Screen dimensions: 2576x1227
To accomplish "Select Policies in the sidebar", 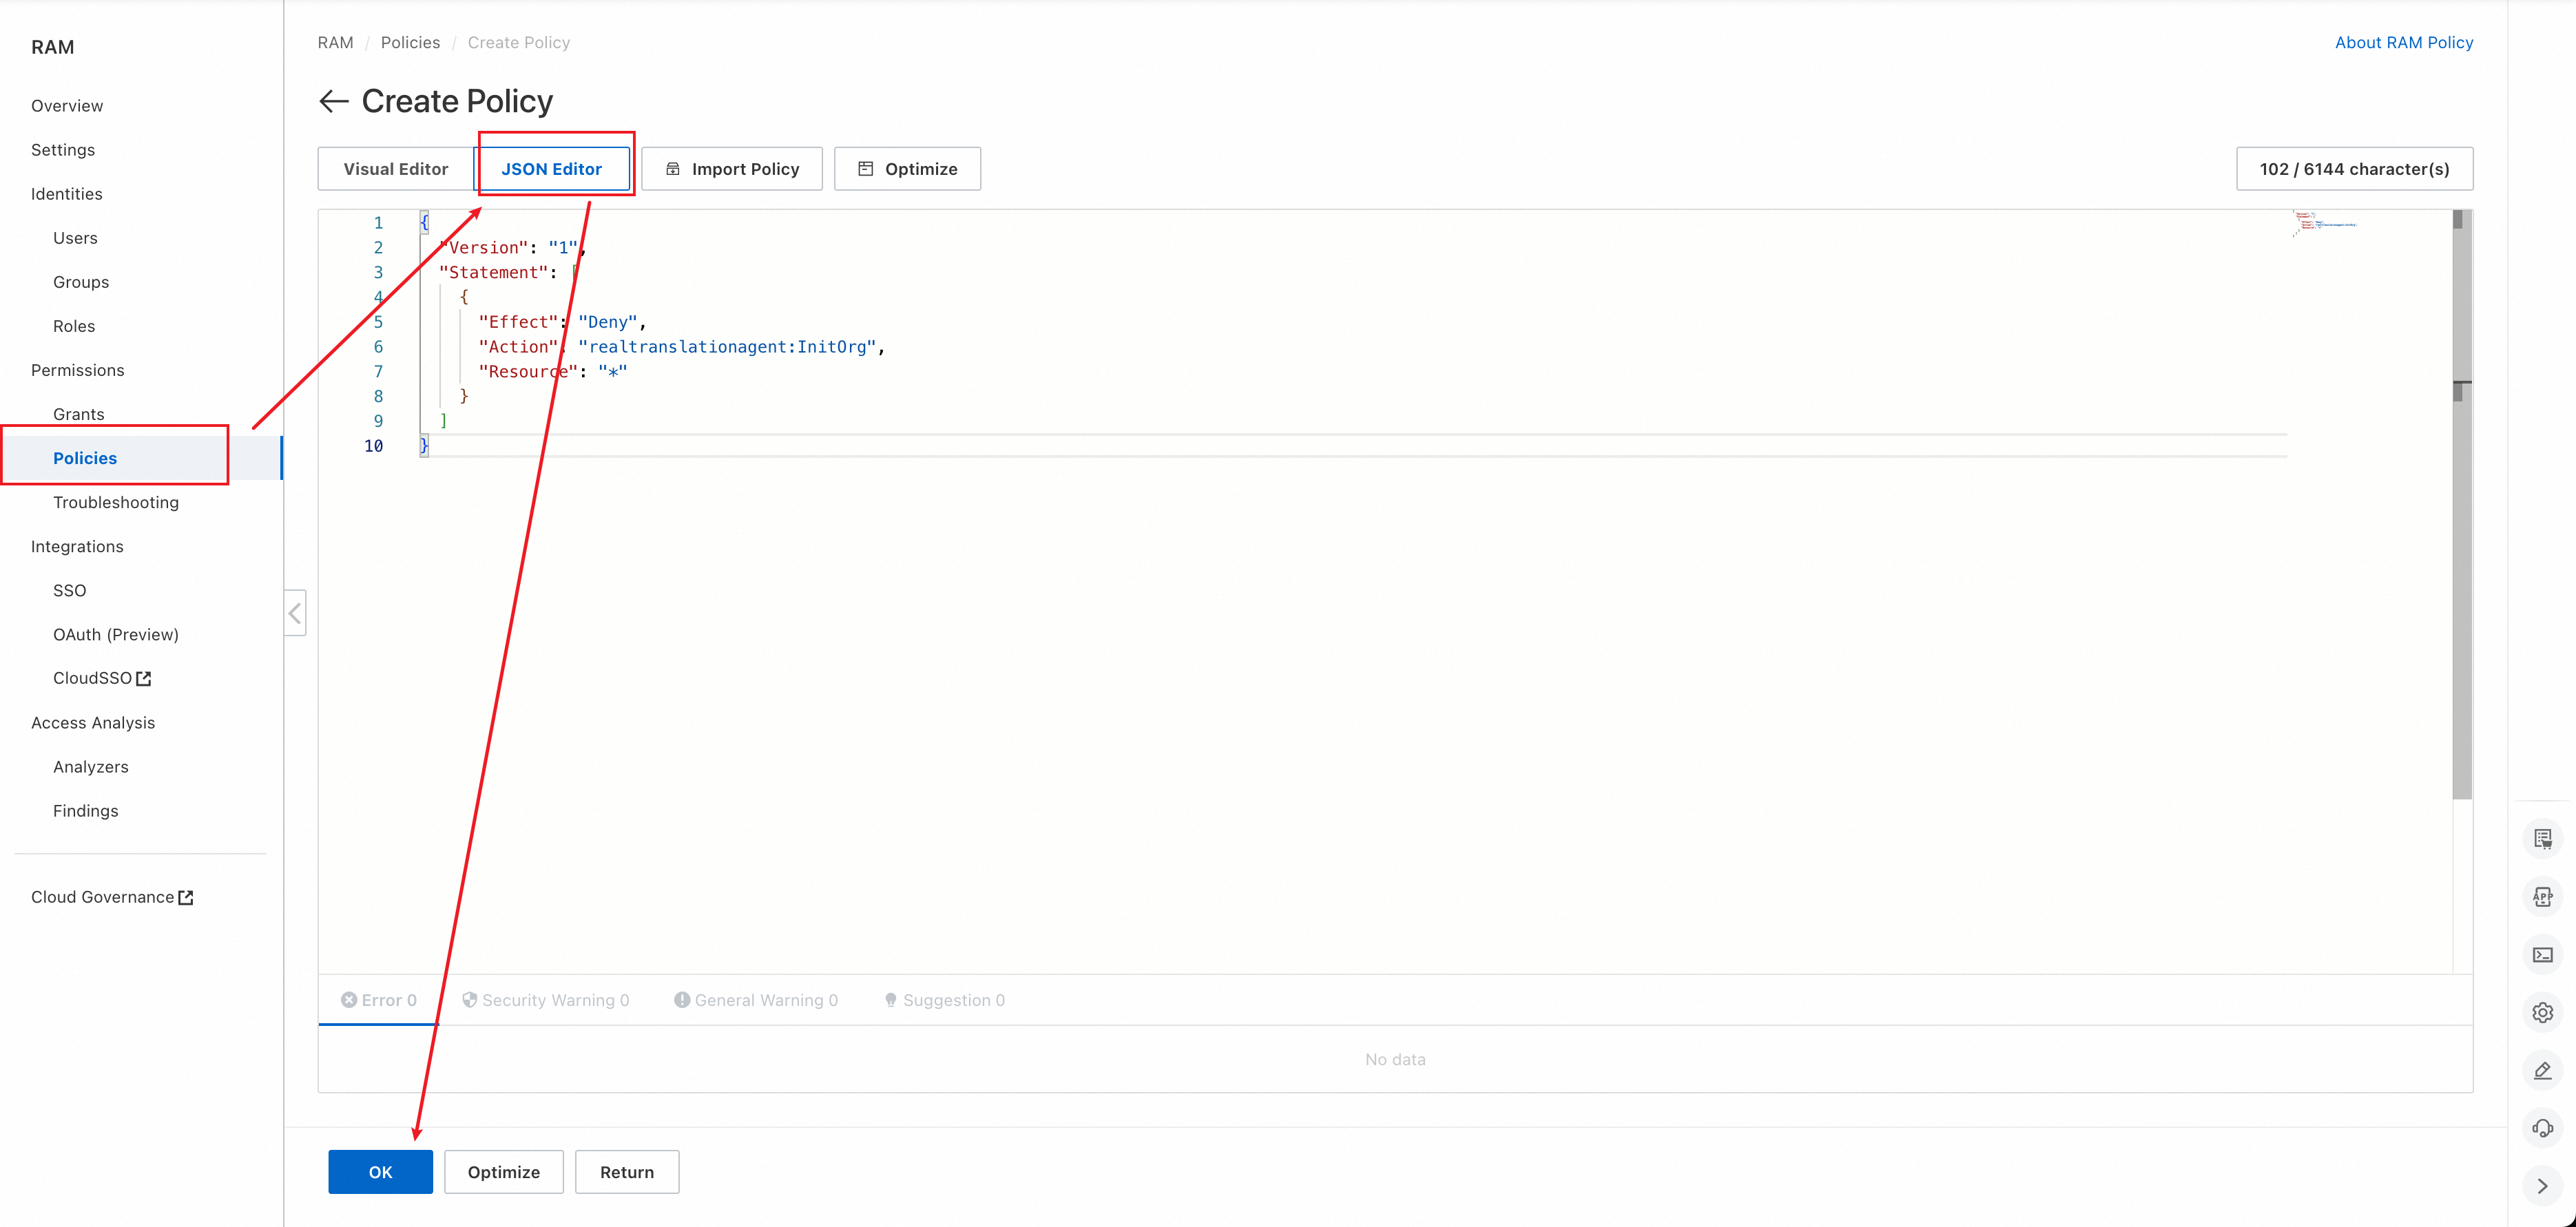I will 85,458.
